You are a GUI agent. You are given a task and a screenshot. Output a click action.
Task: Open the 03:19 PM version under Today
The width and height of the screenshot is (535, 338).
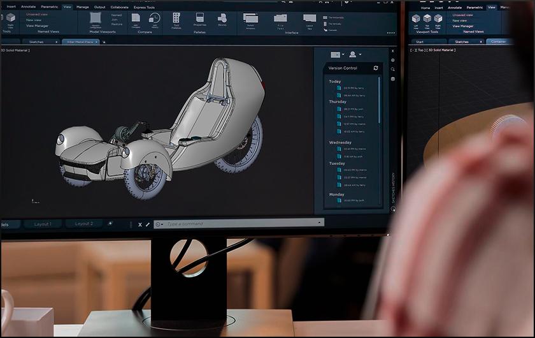click(353, 89)
